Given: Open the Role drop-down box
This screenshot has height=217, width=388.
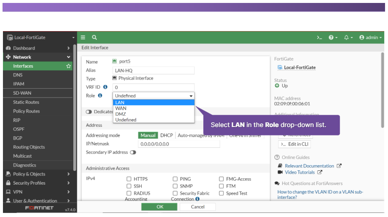Looking at the screenshot, I should [x=154, y=95].
